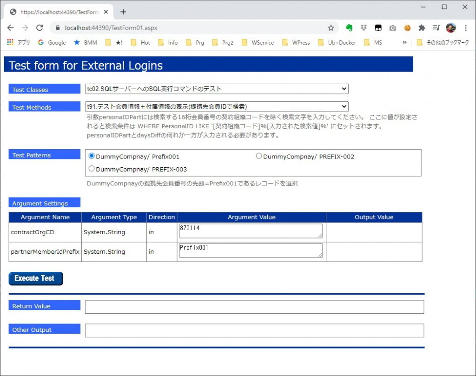Image resolution: width=476 pixels, height=376 pixels.
Task: Click the Execute Test button
Action: tap(36, 278)
